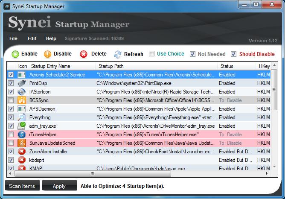Viewport: 285px width, 199px height.
Task: Click the orange Disable warning icon
Action: point(48,54)
